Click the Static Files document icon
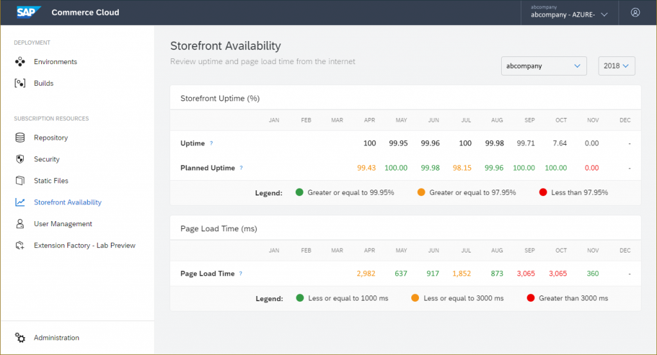 pyautogui.click(x=20, y=181)
